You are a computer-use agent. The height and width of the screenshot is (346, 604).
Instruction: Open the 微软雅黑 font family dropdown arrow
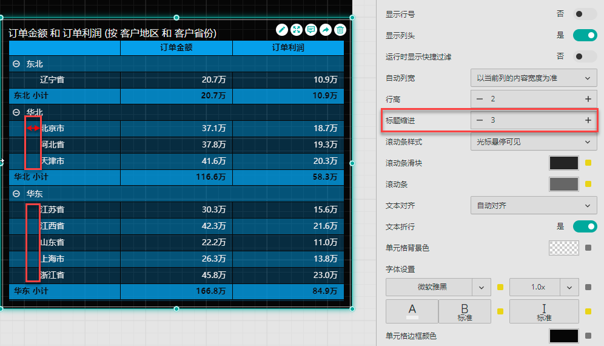coord(482,287)
